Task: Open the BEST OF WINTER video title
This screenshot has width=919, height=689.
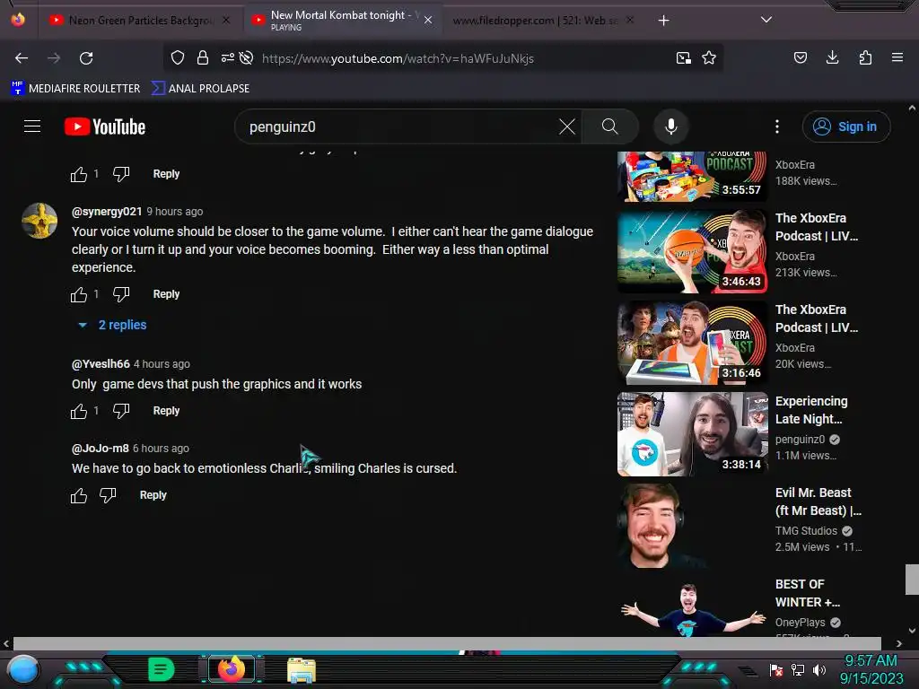Action: pyautogui.click(x=808, y=593)
